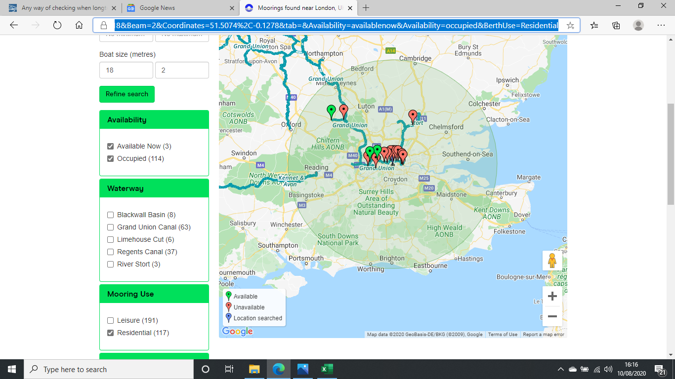This screenshot has width=675, height=379.
Task: Zoom in on the map
Action: [x=552, y=296]
